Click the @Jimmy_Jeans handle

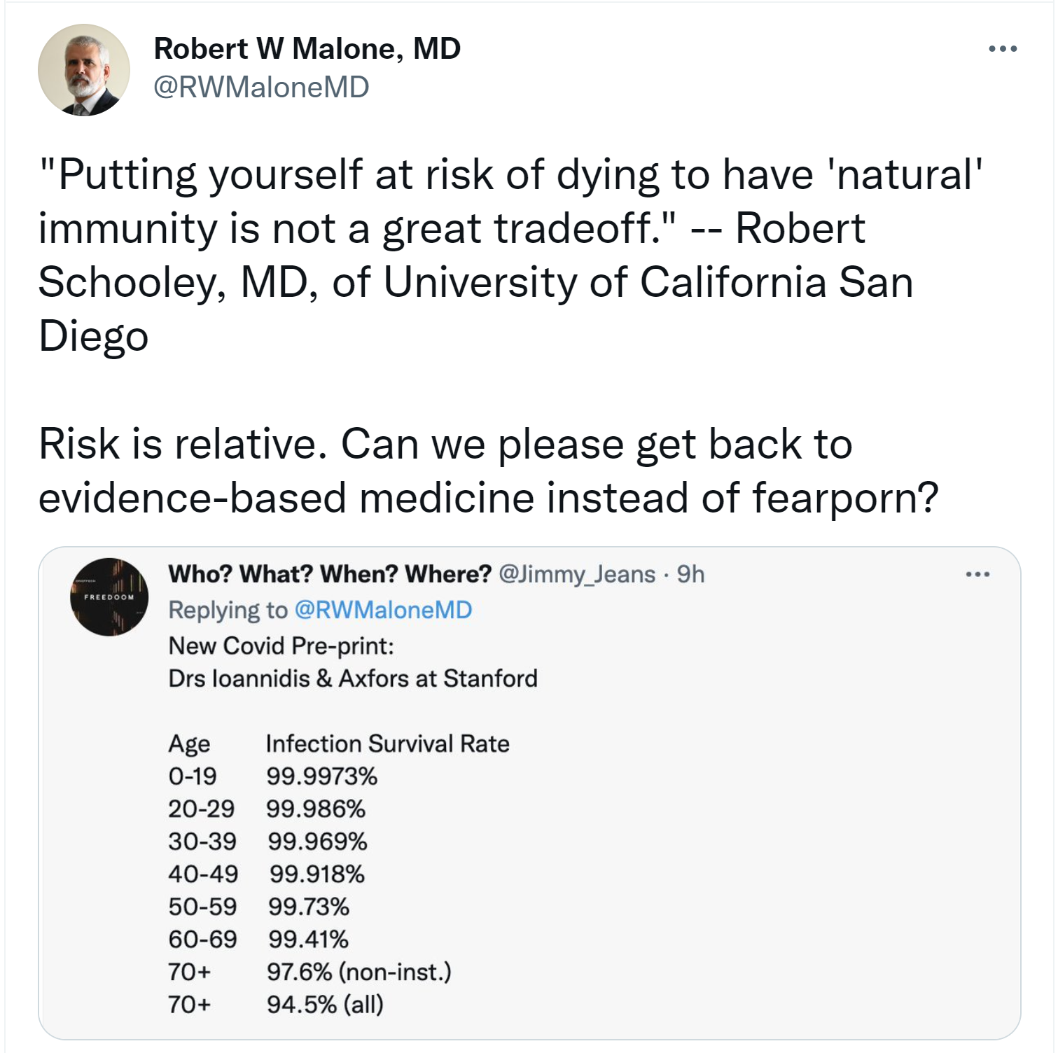point(577,574)
